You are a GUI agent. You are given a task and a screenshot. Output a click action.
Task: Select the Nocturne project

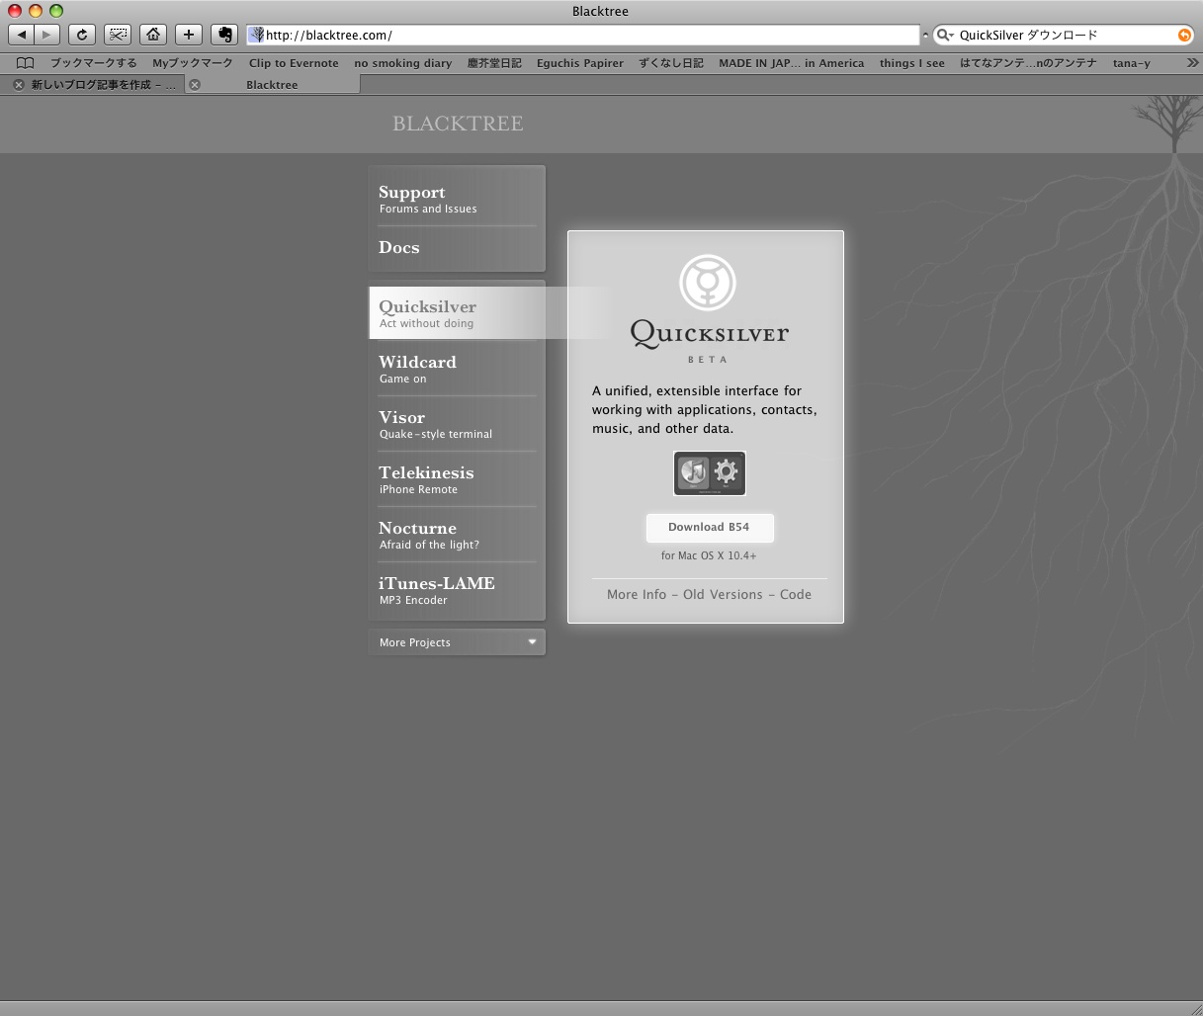(x=457, y=535)
